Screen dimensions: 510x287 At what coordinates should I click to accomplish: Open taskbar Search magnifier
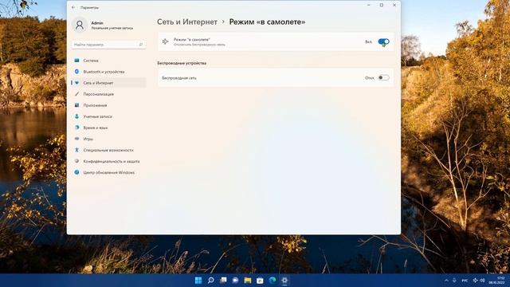pos(210,280)
